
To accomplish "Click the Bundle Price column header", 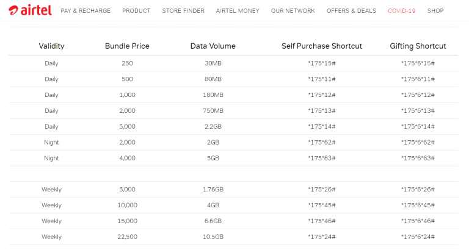I will click(x=127, y=46).
